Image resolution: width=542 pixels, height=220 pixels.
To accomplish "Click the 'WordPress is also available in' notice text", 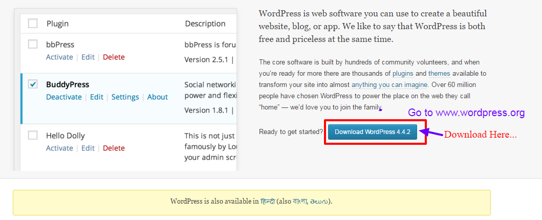I will pyautogui.click(x=214, y=202).
